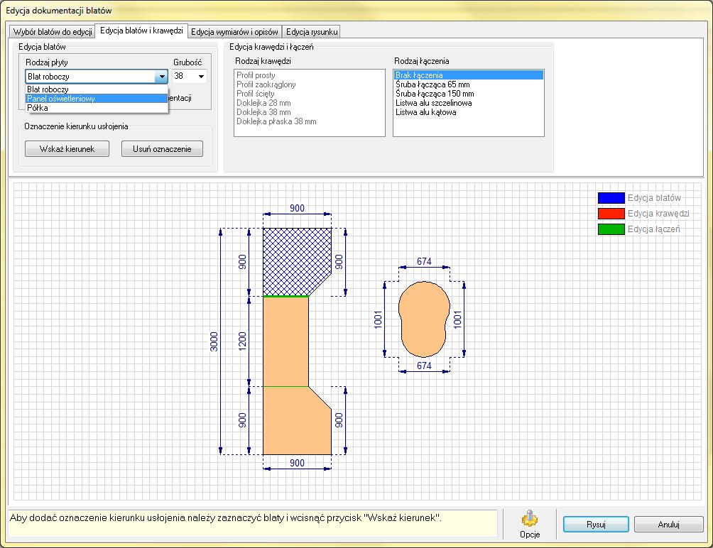Select Brak łączenia in joint list

pos(469,75)
